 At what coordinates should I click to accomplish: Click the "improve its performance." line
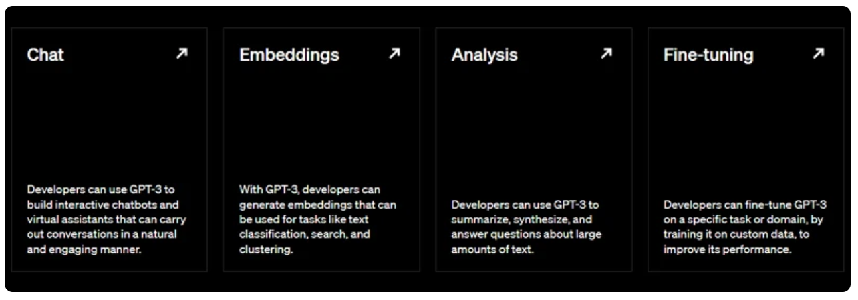[728, 249]
